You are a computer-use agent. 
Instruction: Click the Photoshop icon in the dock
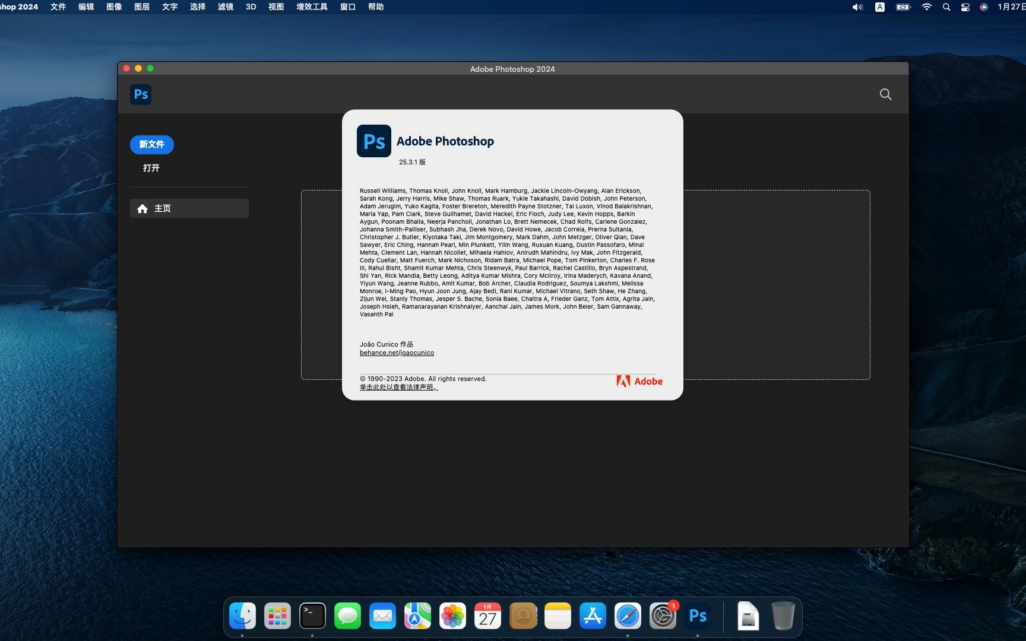click(698, 616)
